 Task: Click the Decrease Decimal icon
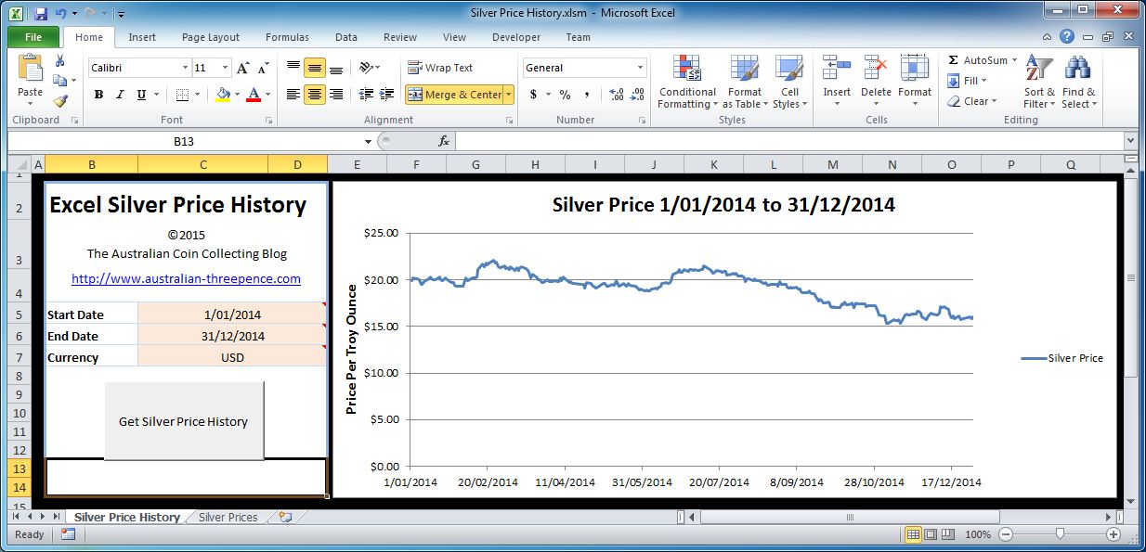pos(637,95)
